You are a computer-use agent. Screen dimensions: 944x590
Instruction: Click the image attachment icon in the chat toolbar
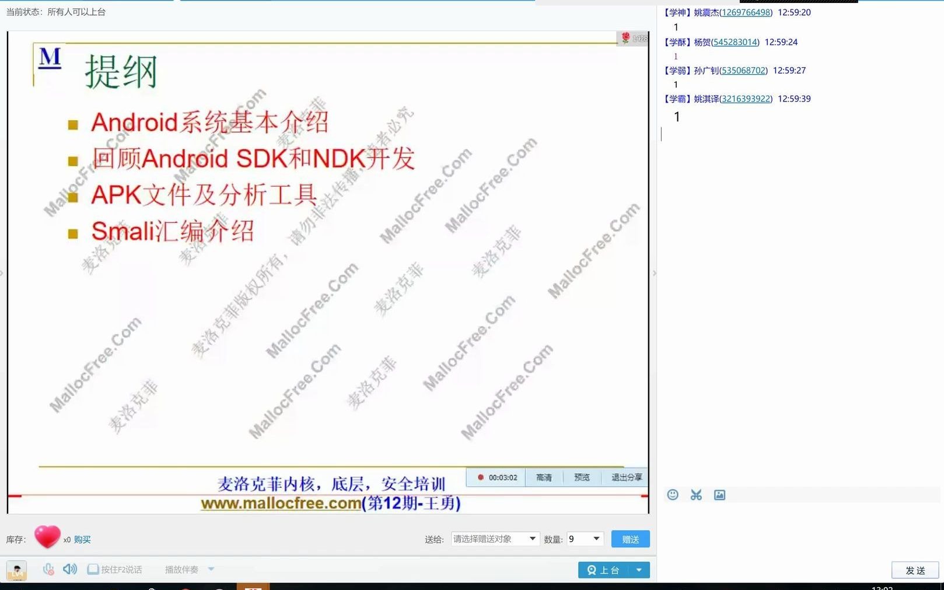coord(719,494)
